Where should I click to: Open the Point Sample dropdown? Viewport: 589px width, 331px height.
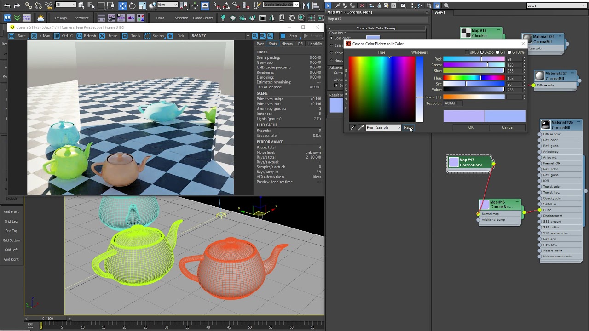pyautogui.click(x=383, y=127)
